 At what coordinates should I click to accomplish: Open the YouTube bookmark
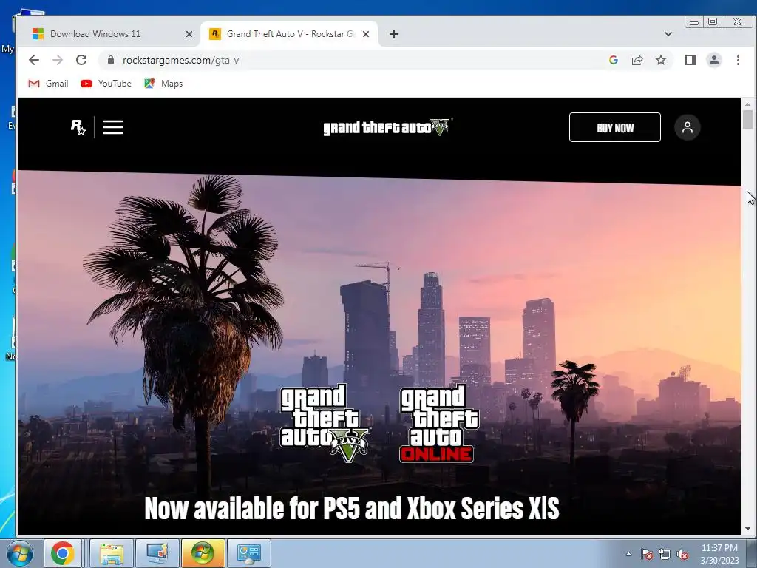point(106,84)
